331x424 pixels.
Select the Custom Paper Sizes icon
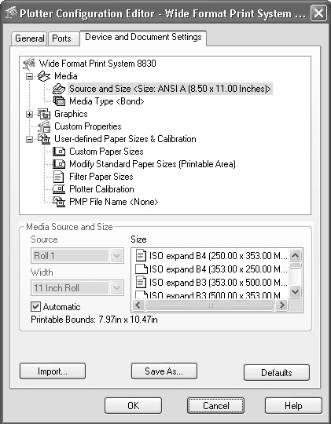(59, 152)
